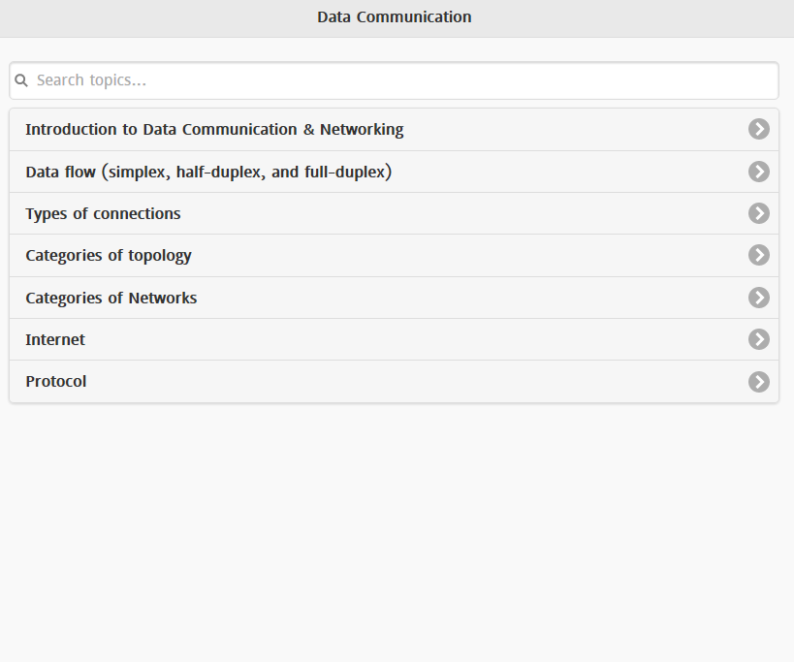Open the Data flow simplex, half-duplex topic
The image size is (794, 662).
[208, 173]
